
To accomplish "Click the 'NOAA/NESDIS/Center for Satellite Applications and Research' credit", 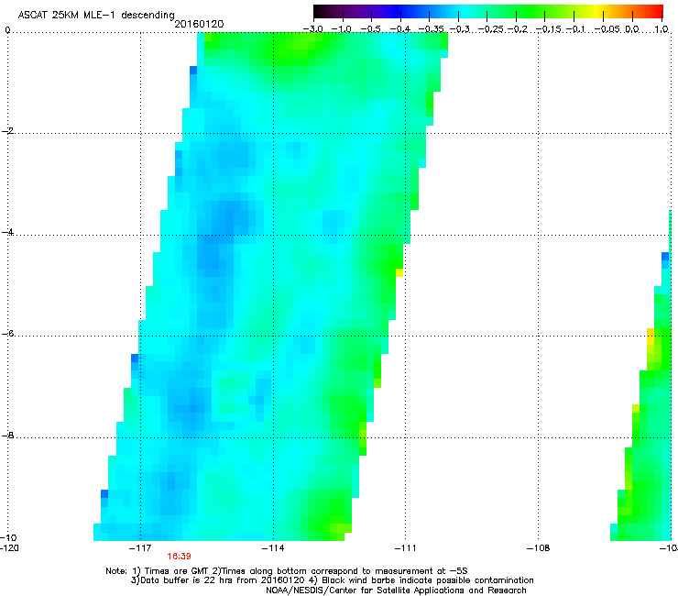I will [x=396, y=590].
